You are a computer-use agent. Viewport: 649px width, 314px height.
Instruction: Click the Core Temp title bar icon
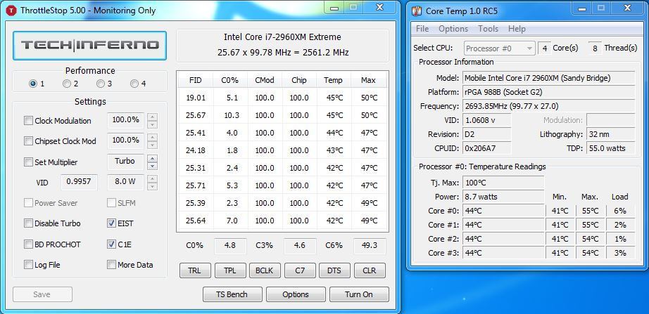(417, 11)
